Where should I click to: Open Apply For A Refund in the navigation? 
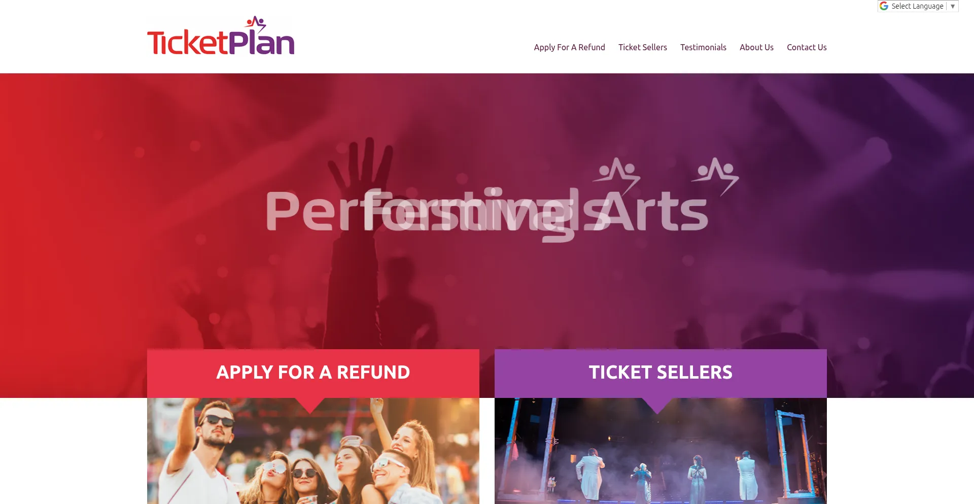[x=569, y=47]
